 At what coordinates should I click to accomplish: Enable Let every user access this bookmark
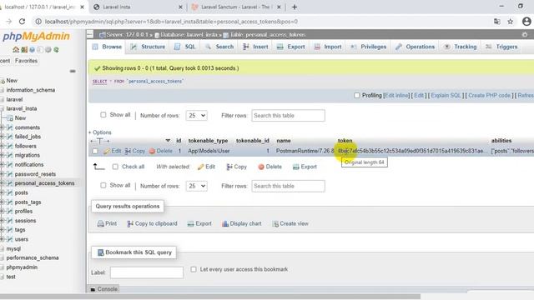pos(194,269)
